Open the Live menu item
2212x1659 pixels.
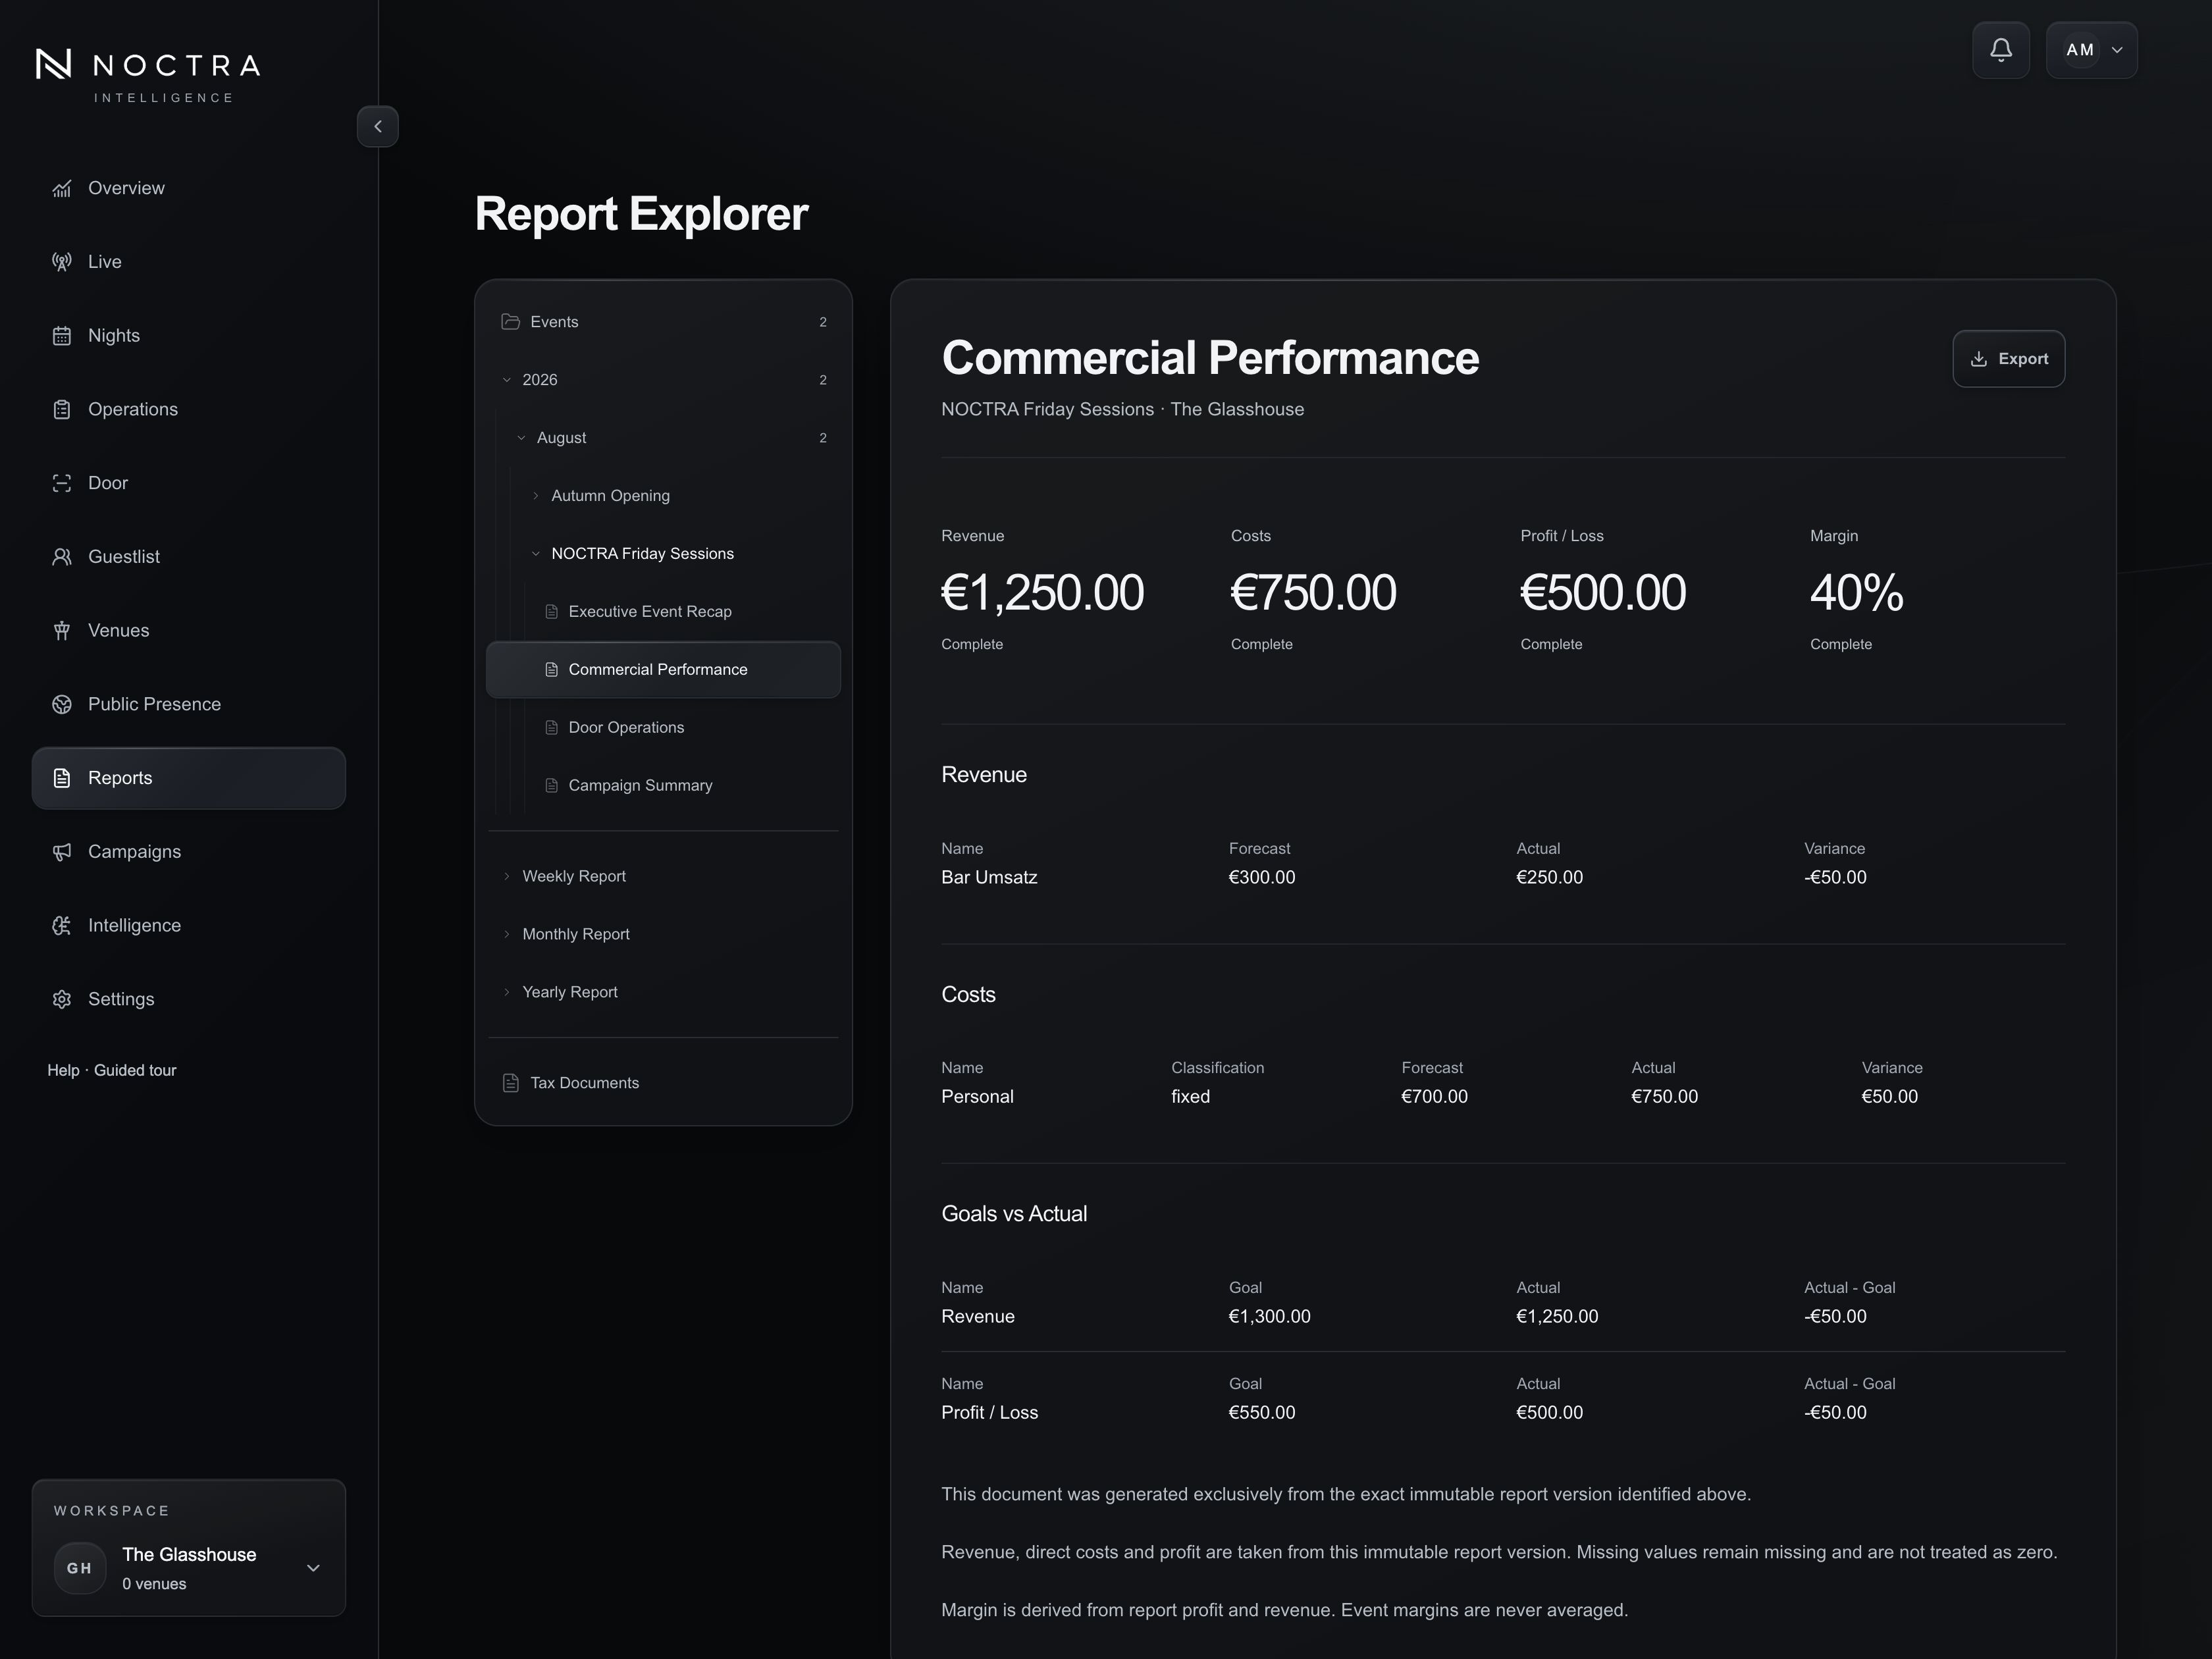pos(189,262)
